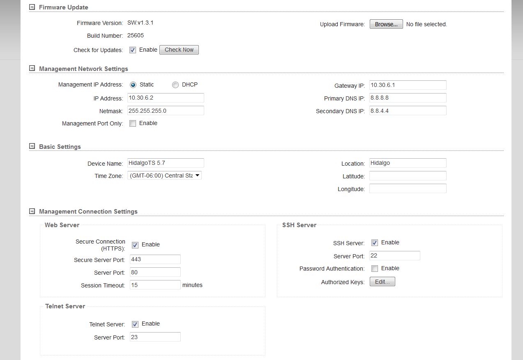Edit the SSH Authorized Keys
Screen dimensions: 523x360
coord(382,282)
